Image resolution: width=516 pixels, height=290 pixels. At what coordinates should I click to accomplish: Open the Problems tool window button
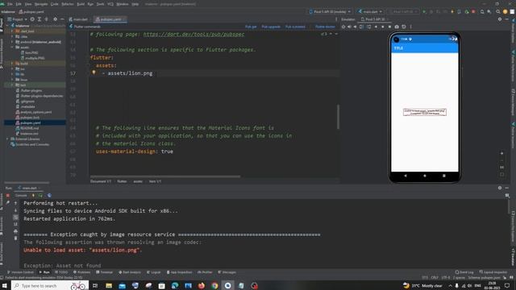(81, 272)
